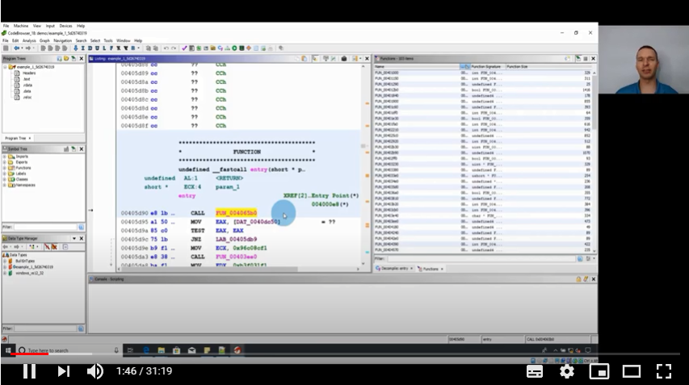Click the Functions table filter field
689x385 pixels.
click(x=481, y=258)
